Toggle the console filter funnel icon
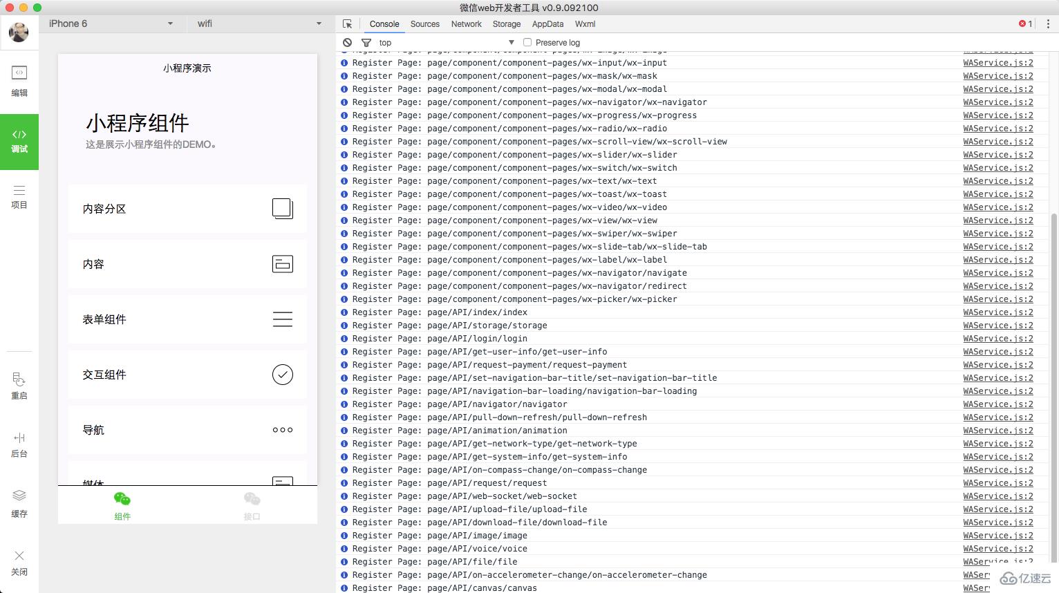 tap(366, 42)
